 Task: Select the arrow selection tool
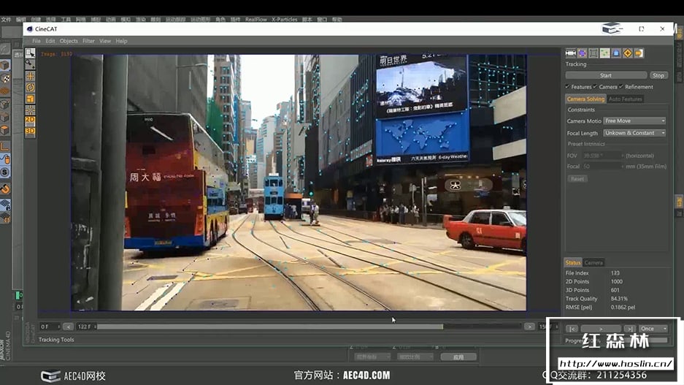(x=30, y=53)
